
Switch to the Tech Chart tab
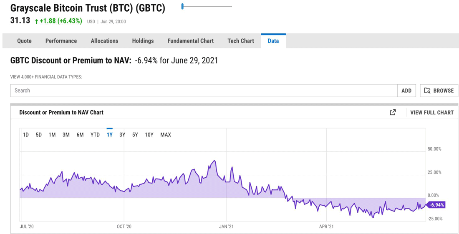(241, 41)
